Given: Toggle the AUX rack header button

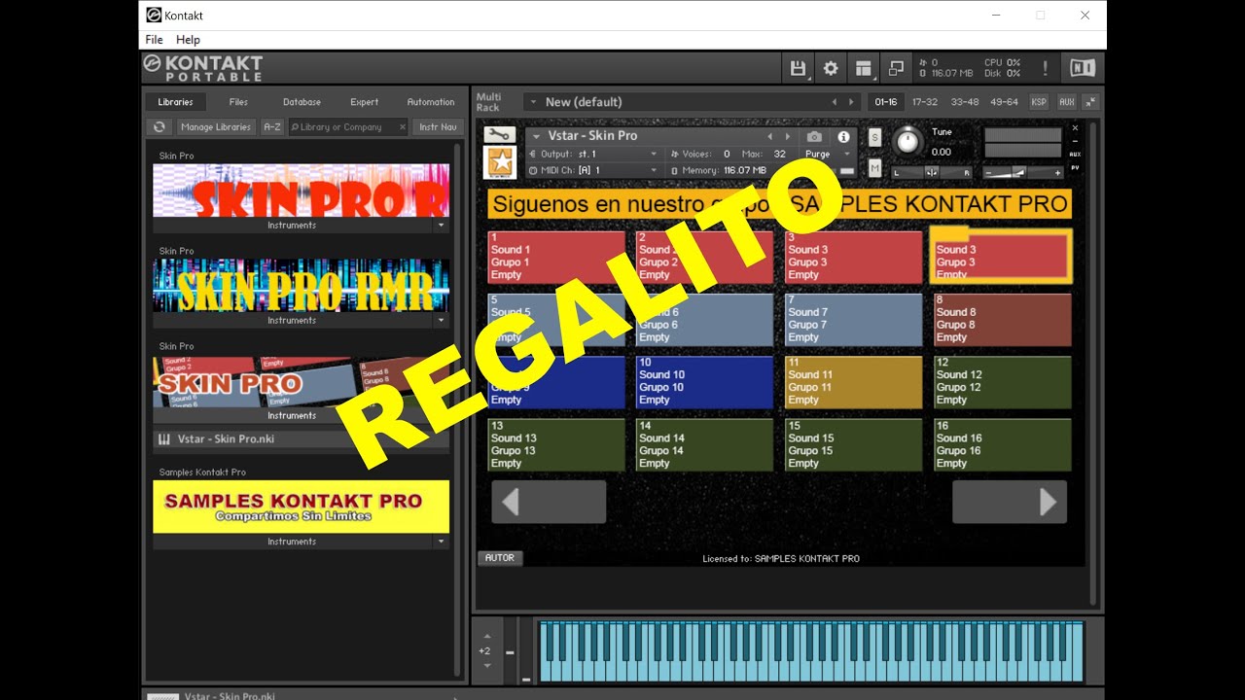Looking at the screenshot, I should click(x=1066, y=102).
